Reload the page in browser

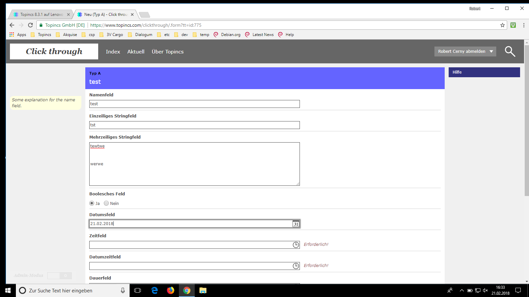click(x=30, y=25)
